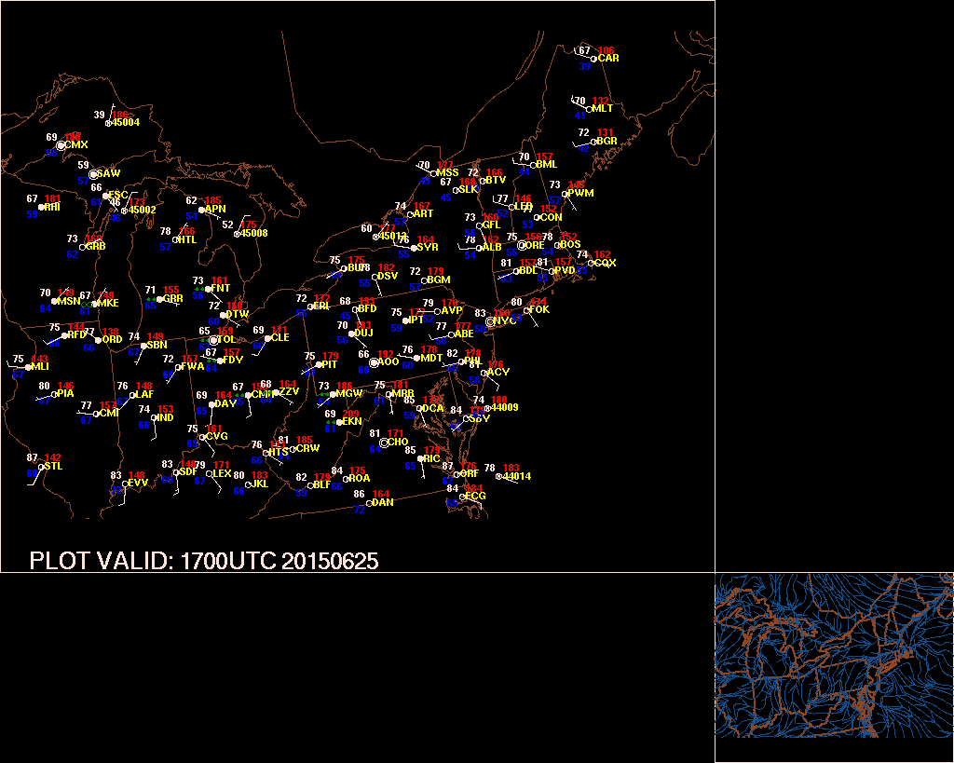The width and height of the screenshot is (954, 763).
Task: Select the BML station label
Action: click(x=546, y=164)
